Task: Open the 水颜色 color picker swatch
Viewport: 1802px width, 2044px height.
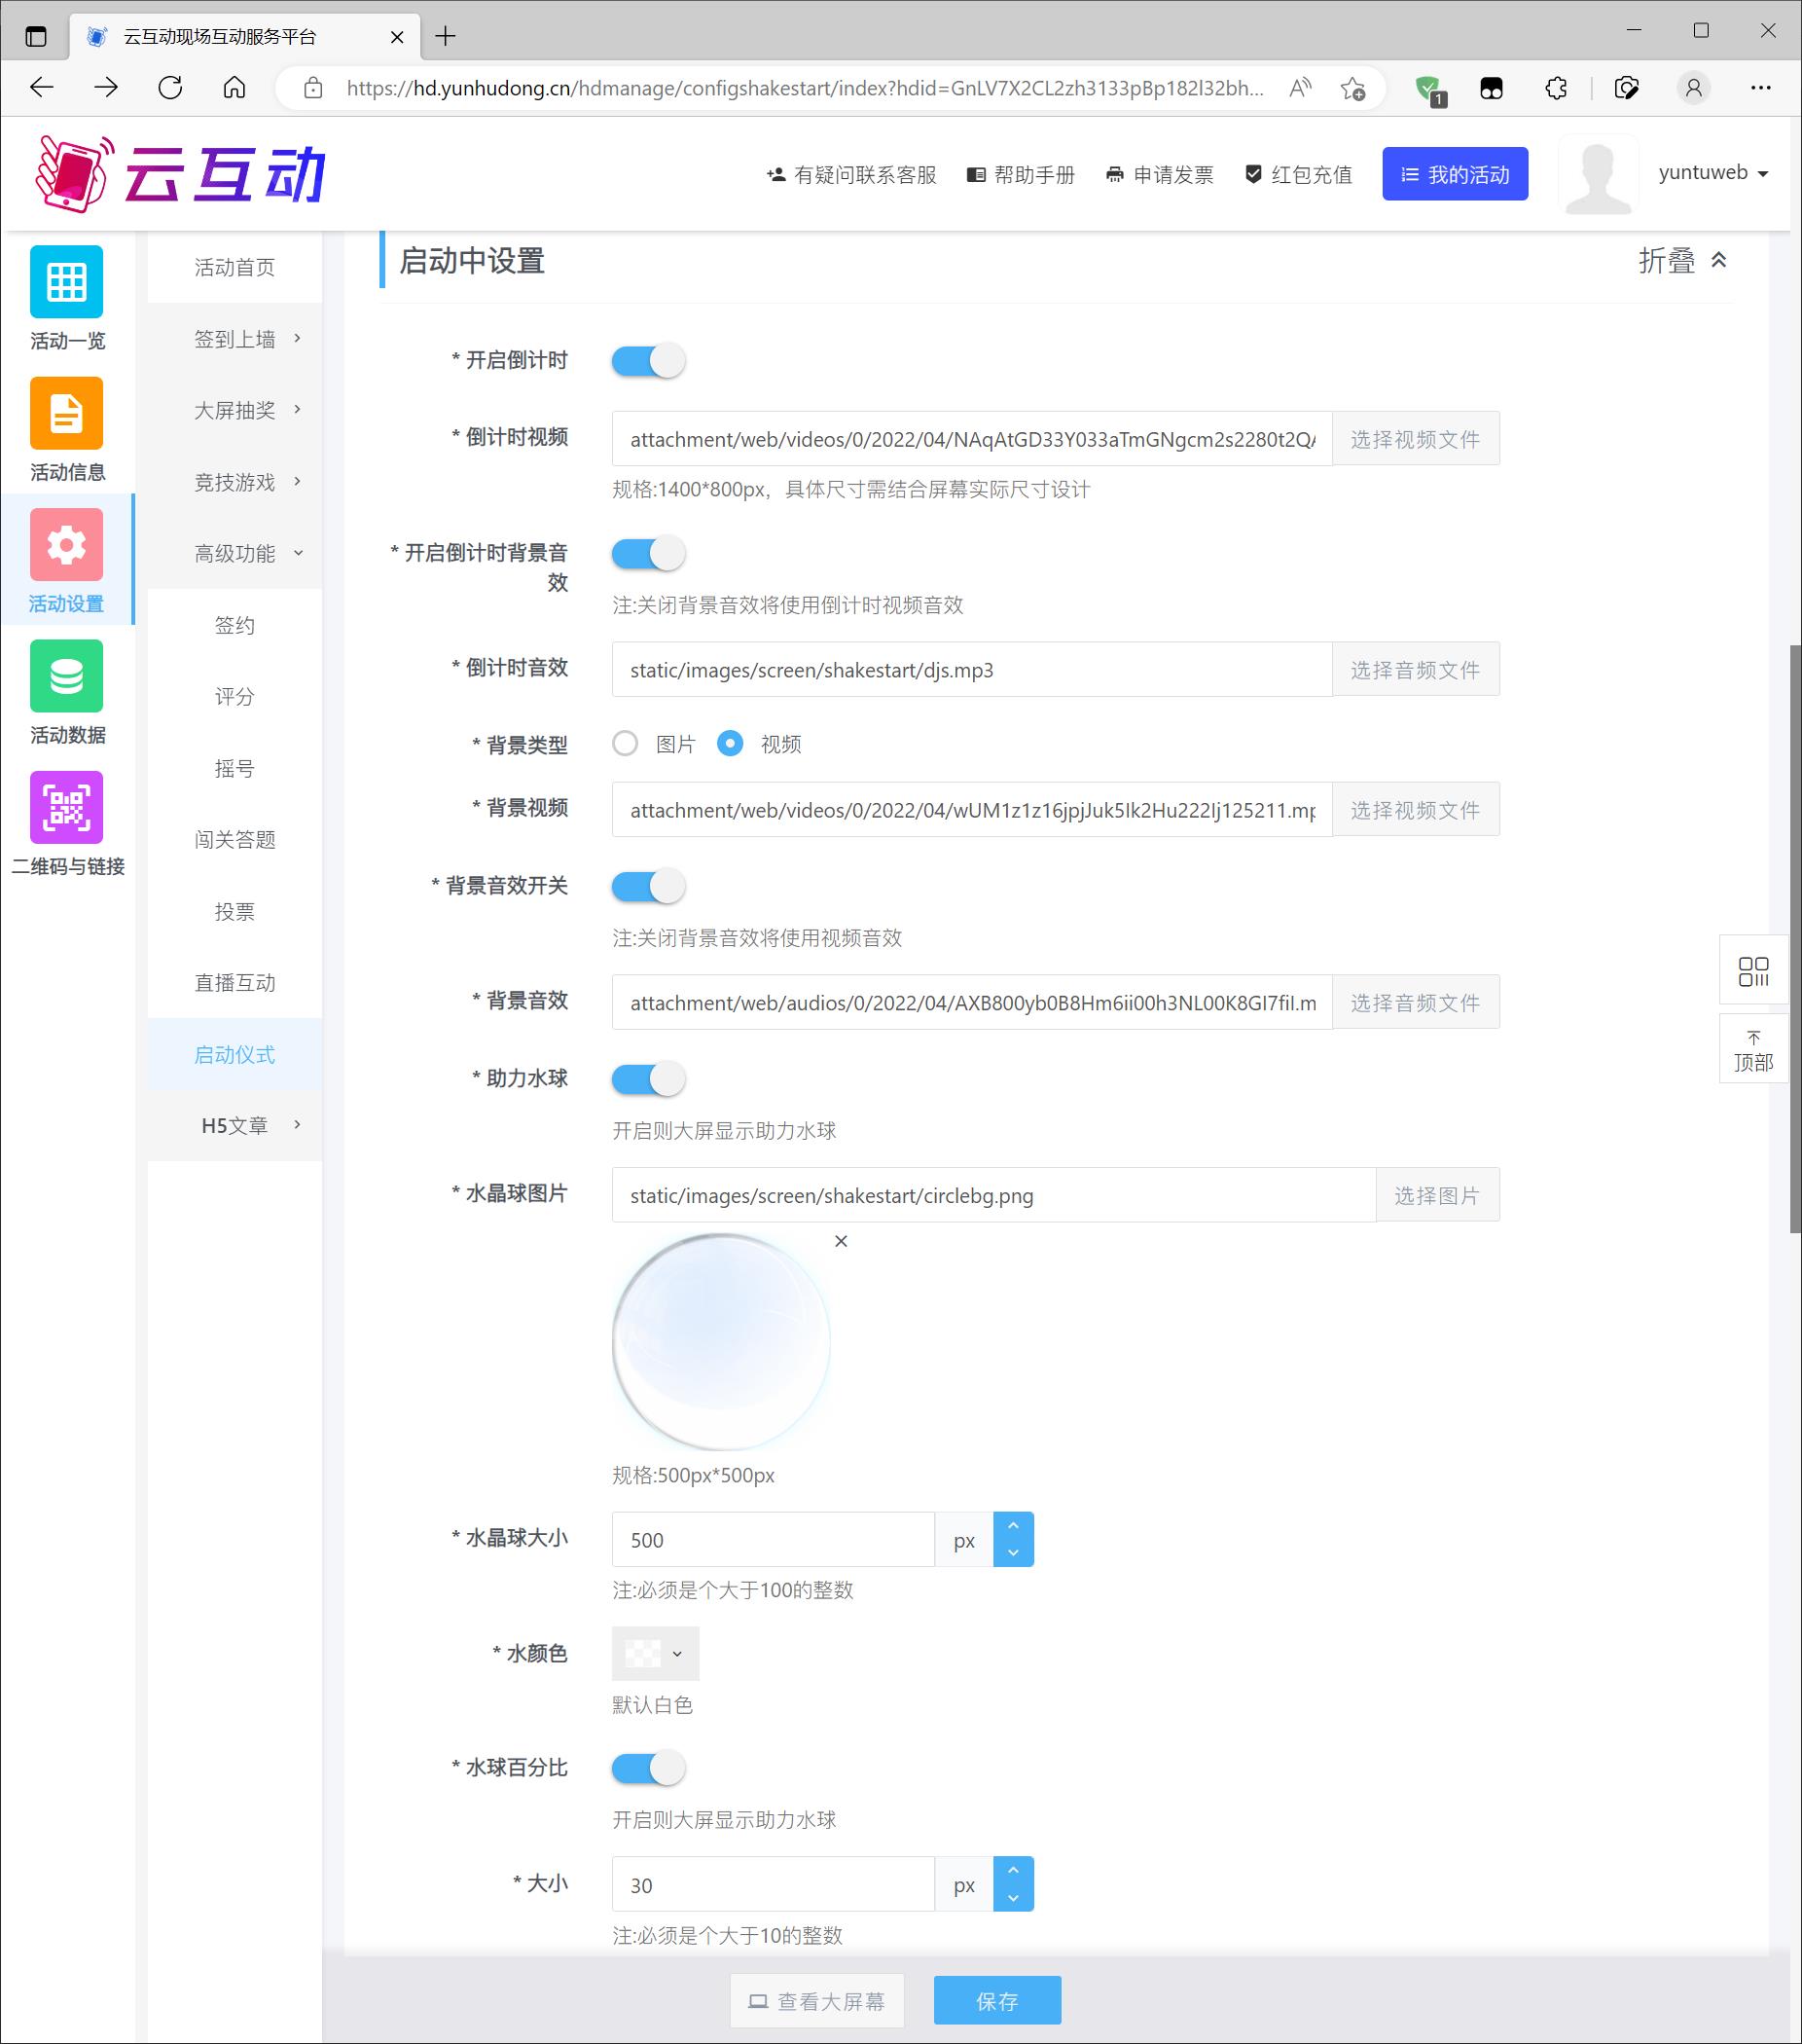Action: [655, 1654]
